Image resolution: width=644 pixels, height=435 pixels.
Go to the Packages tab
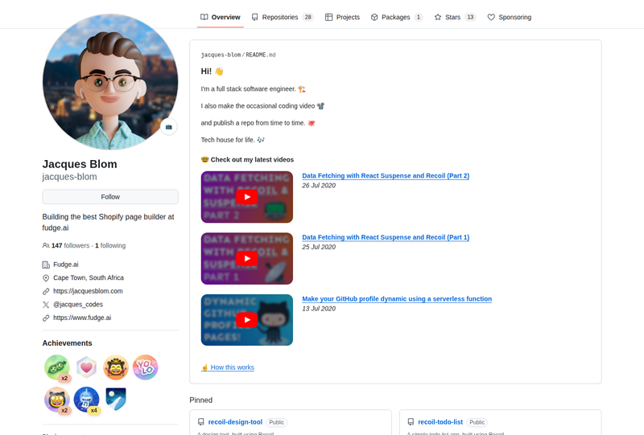pyautogui.click(x=396, y=17)
